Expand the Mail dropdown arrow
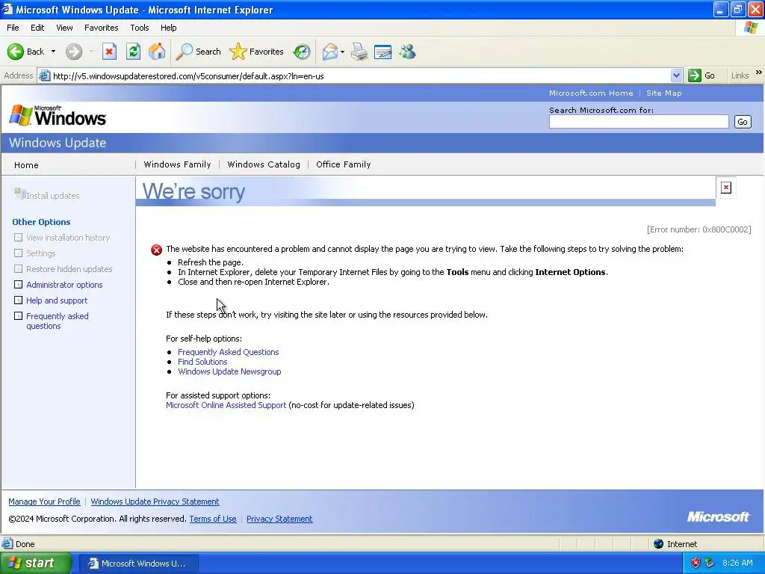 pos(342,52)
